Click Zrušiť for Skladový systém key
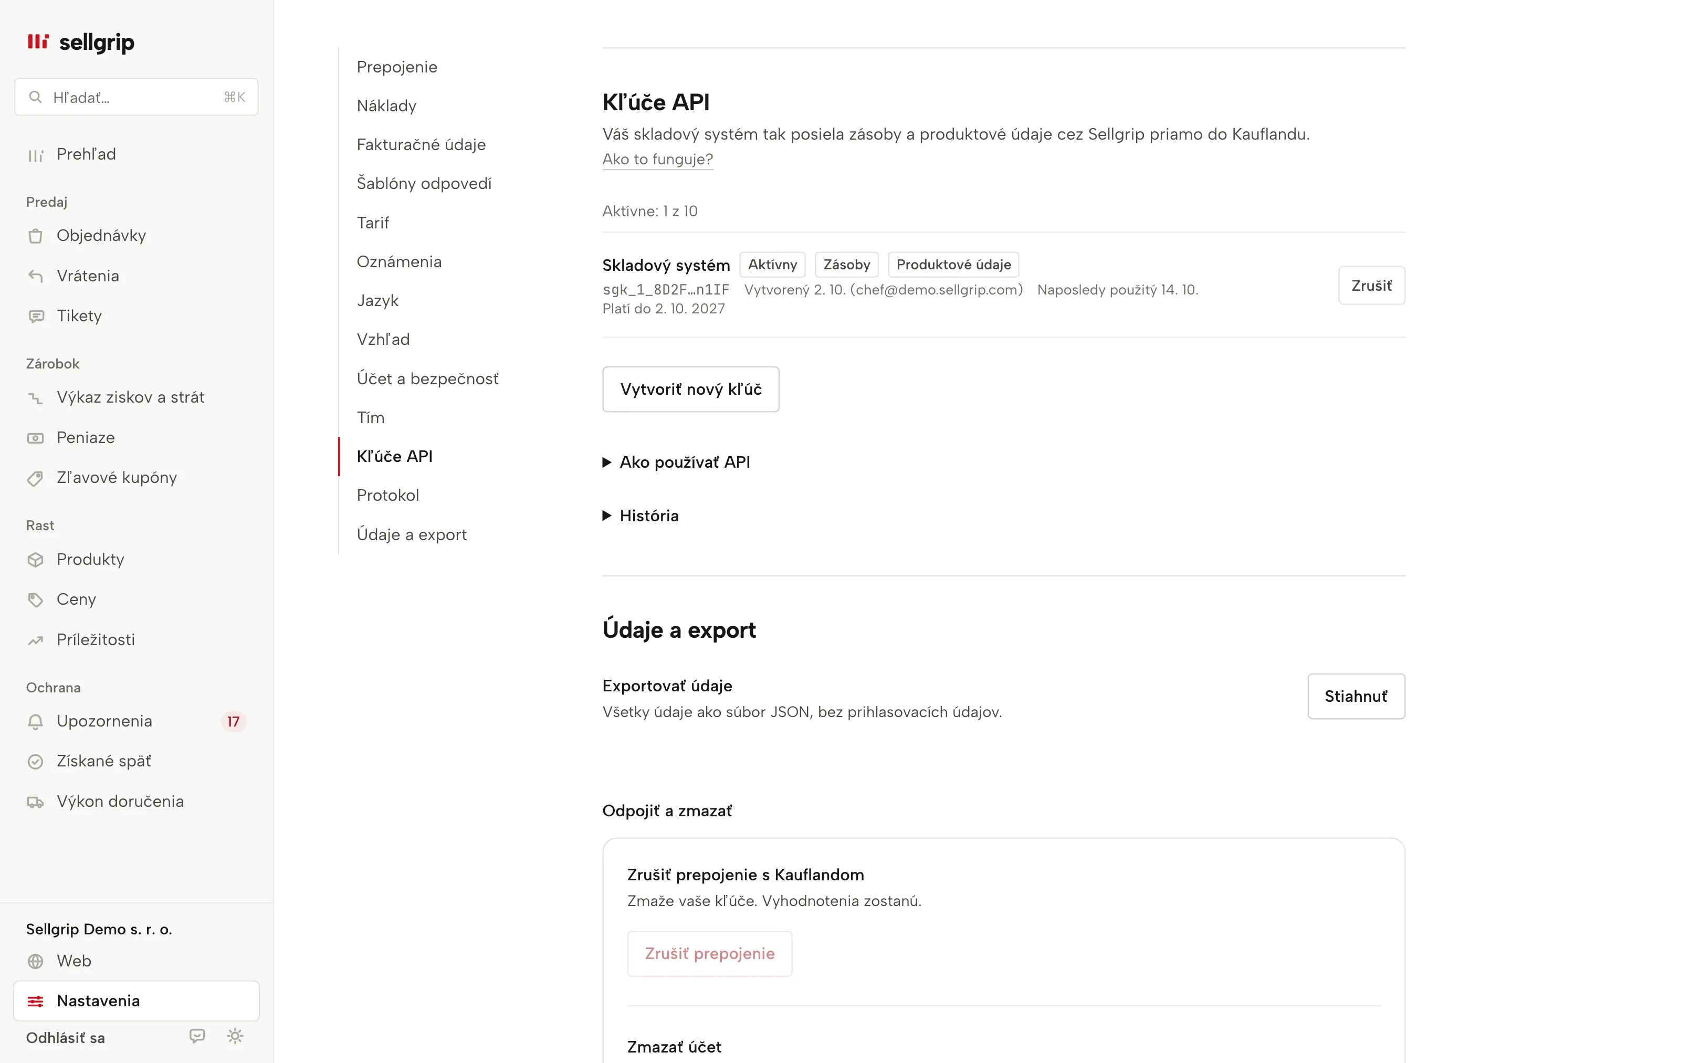 point(1371,286)
